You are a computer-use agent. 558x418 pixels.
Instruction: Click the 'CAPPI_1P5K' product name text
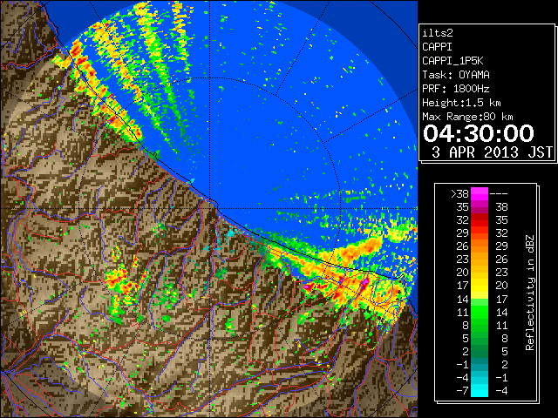click(x=453, y=61)
